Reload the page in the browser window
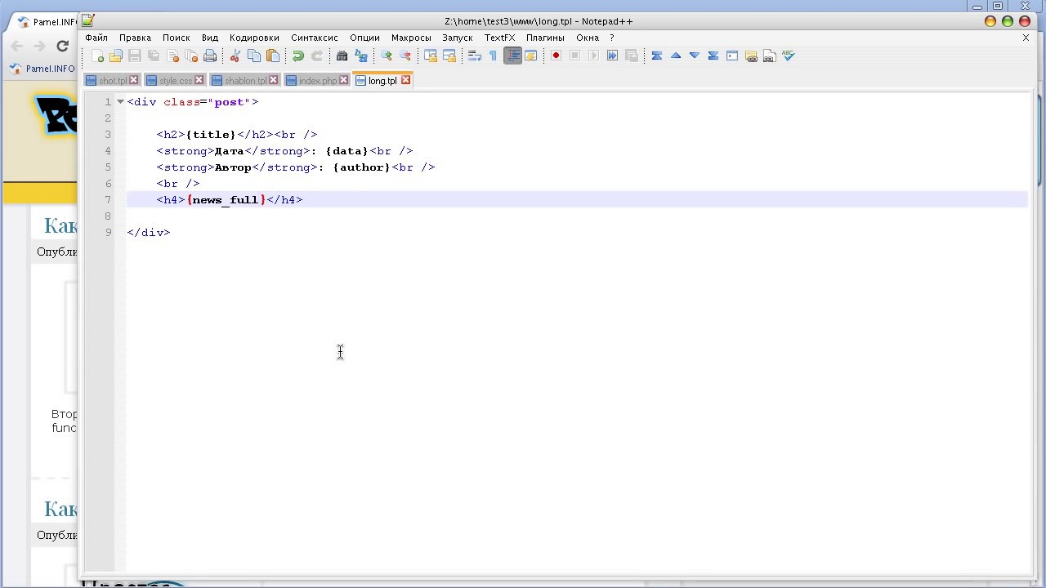 click(x=62, y=47)
